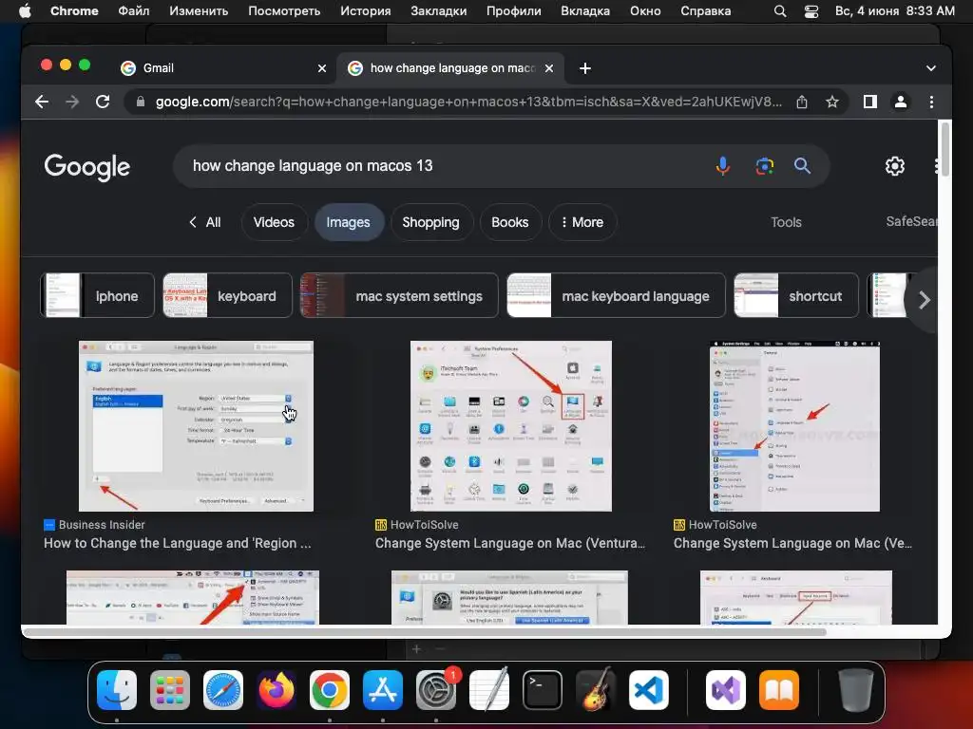Filter images by iphone chip
This screenshot has height=729, width=973.
click(x=98, y=296)
